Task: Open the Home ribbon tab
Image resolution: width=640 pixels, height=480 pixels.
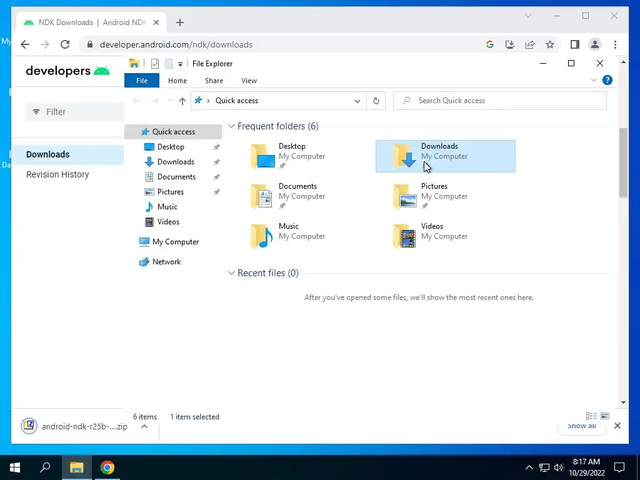Action: [x=177, y=81]
